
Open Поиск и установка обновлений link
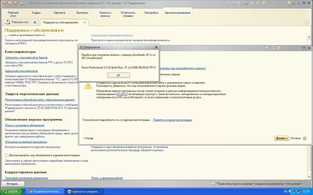[25, 125]
